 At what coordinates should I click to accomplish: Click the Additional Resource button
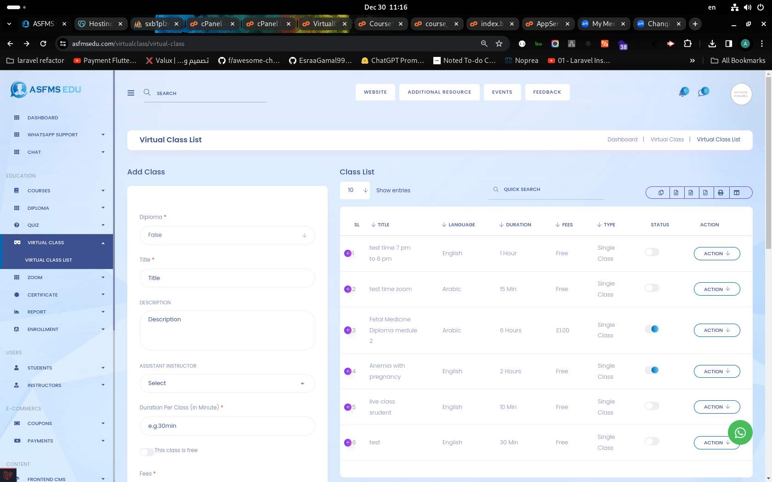tap(439, 92)
